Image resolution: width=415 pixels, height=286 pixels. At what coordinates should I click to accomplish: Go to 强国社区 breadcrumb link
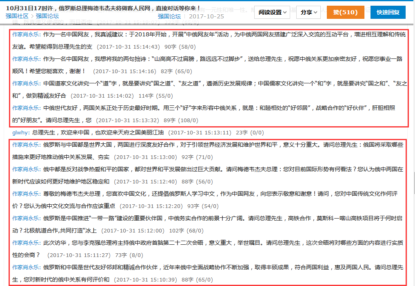point(17,16)
